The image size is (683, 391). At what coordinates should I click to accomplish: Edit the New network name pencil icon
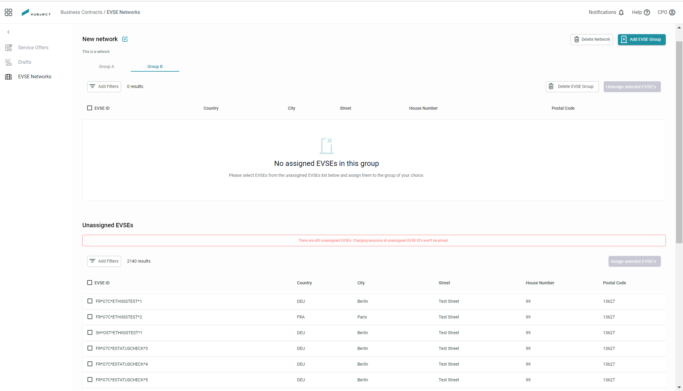[125, 39]
